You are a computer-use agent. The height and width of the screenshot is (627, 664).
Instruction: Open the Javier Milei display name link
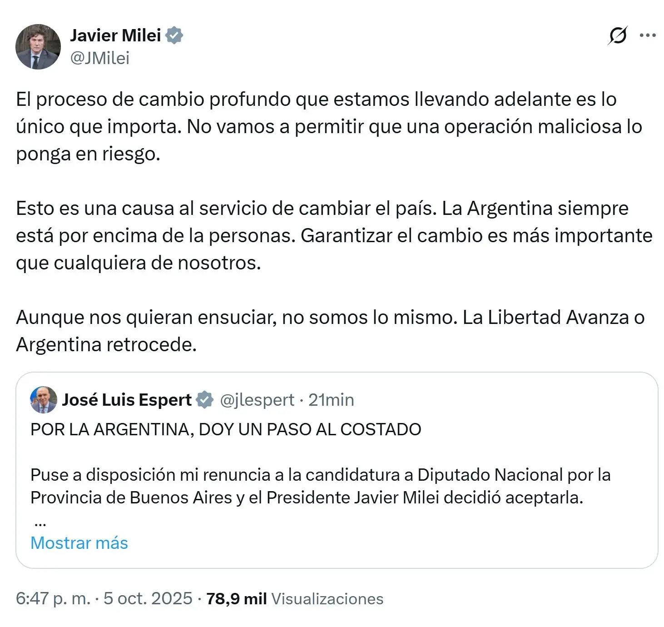point(115,35)
